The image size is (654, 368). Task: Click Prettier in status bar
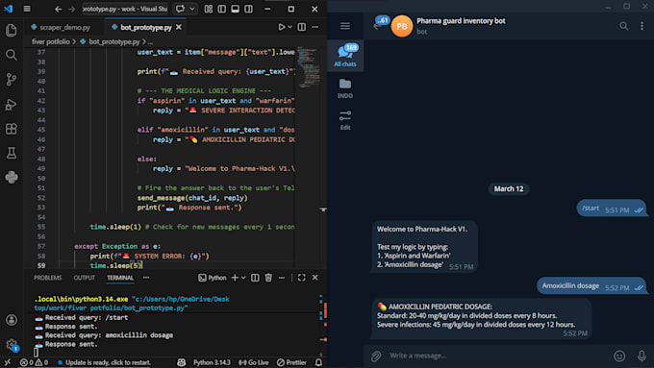pos(291,362)
